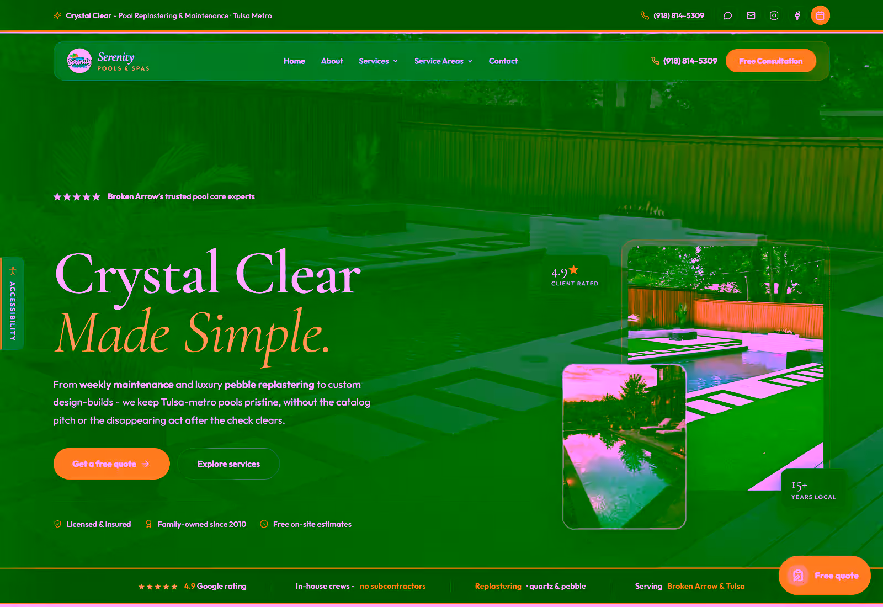Image resolution: width=883 pixels, height=607 pixels.
Task: Open the sunset pool reflection photo
Action: point(624,446)
